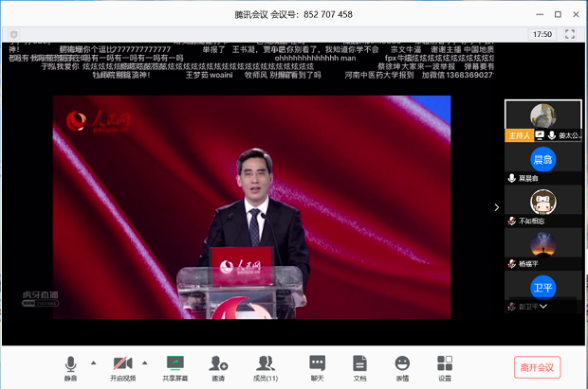The height and width of the screenshot is (389, 588).
Task: Open the emoji reactions (表情) picker
Action: (x=402, y=366)
